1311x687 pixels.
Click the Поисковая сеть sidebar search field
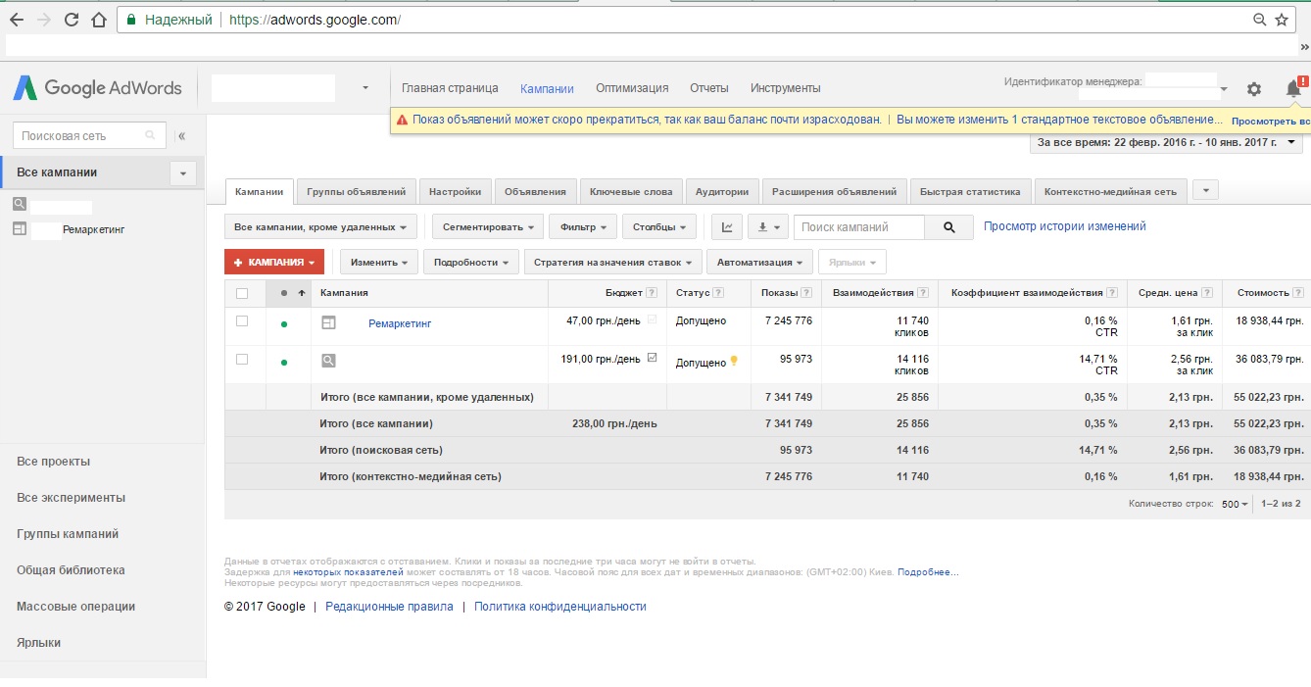89,136
